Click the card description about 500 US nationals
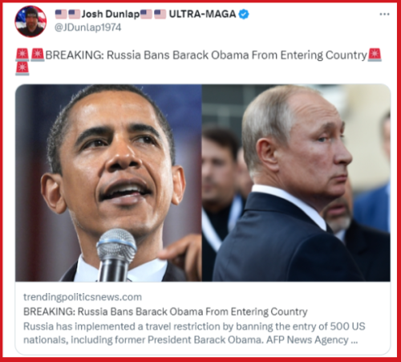The height and width of the screenshot is (362, 401). tap(194, 333)
